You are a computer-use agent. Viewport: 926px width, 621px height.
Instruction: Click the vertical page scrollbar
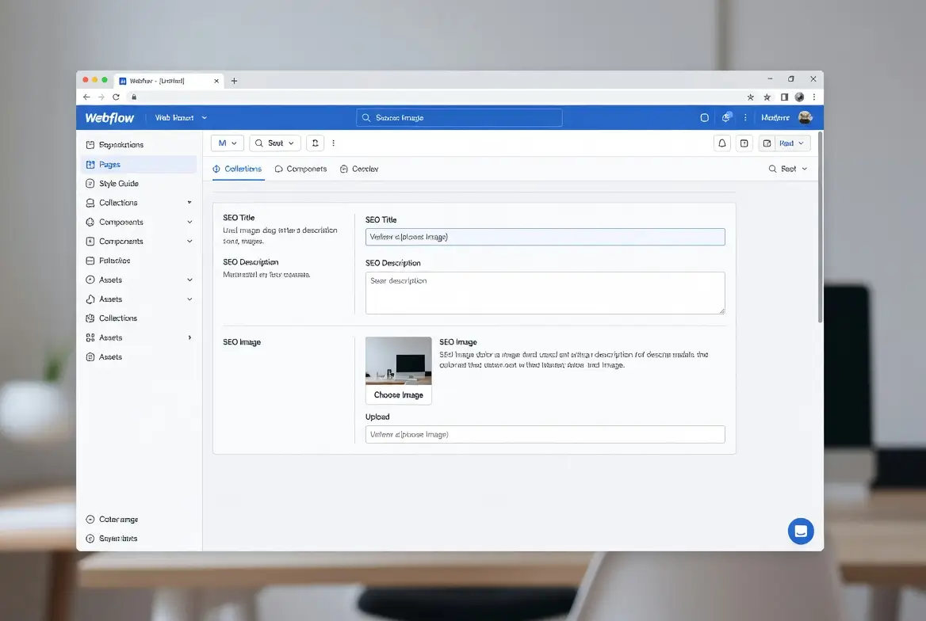tap(821, 227)
